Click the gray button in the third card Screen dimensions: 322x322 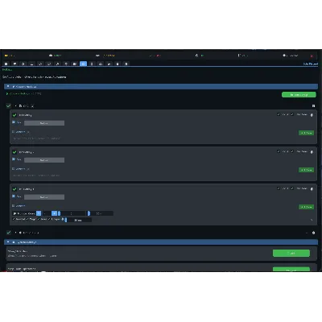pos(44,197)
